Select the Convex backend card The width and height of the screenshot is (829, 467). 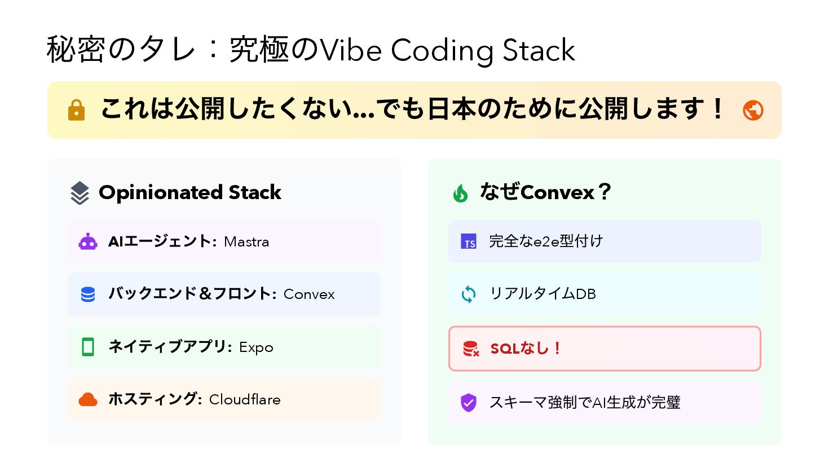coord(224,294)
